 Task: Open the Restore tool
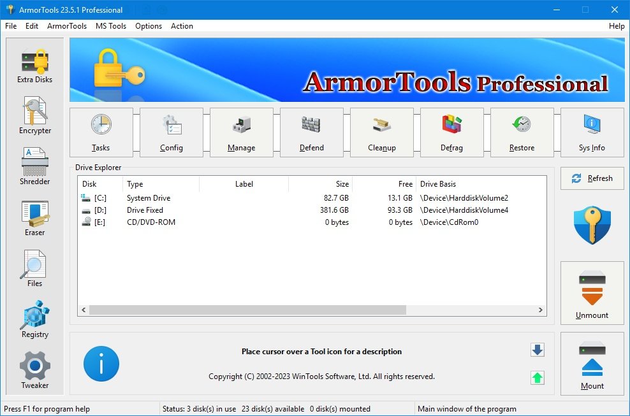click(522, 133)
